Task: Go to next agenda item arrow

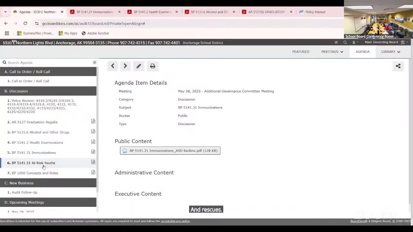Action: tap(125, 66)
